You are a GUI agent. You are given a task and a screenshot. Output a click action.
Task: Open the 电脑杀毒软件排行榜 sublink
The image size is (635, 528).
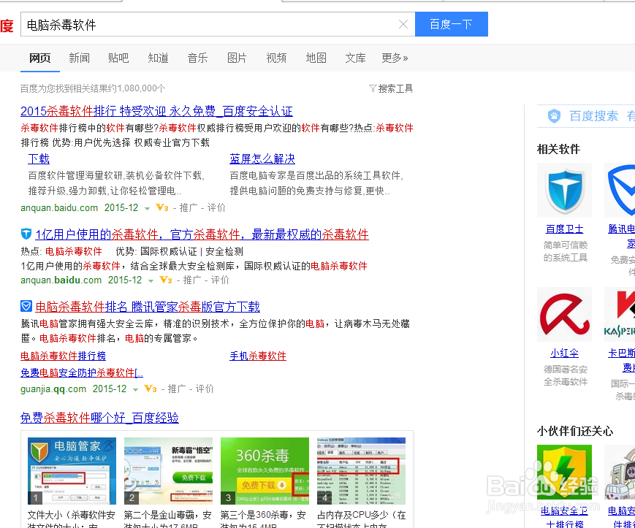tap(63, 356)
